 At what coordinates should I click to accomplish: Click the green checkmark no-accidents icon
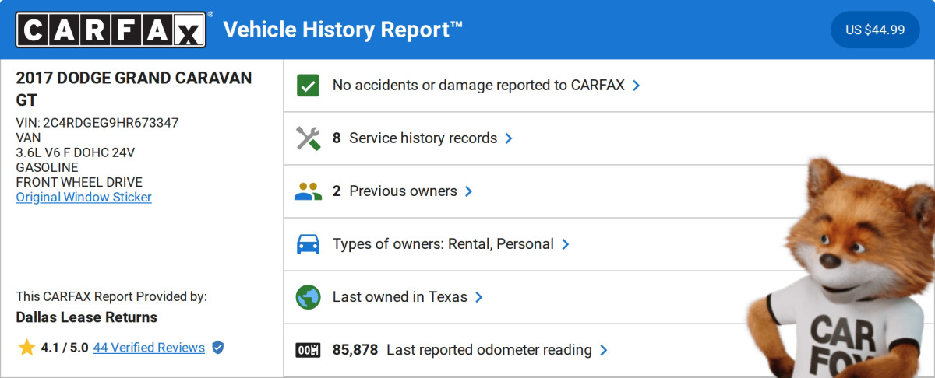tap(309, 86)
